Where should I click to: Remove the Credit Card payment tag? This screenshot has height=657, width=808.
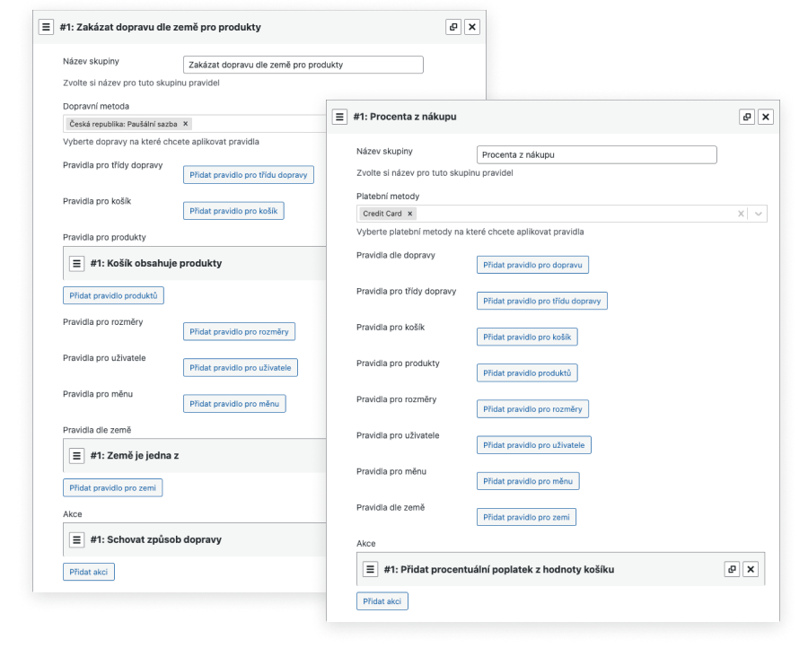(410, 214)
